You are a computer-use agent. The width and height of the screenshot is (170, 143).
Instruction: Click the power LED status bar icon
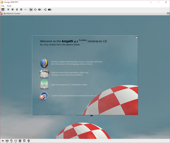click(3, 141)
